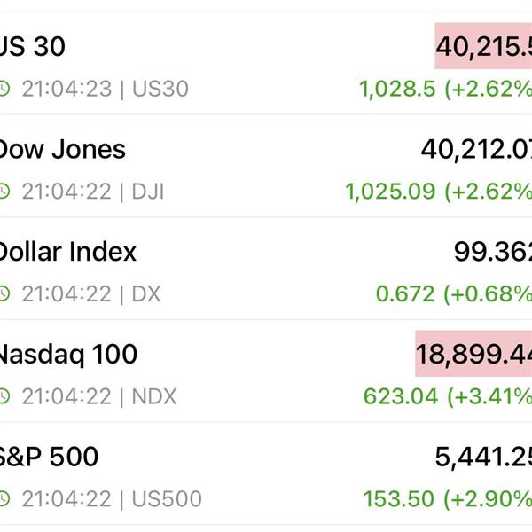Screen dimensions: 532x532
Task: Select the Dollar Index title
Action: pyautogui.click(x=67, y=252)
